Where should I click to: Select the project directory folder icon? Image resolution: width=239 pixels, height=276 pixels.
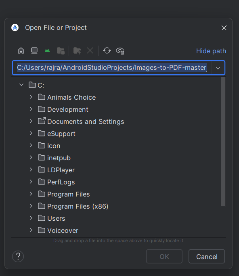click(x=61, y=51)
